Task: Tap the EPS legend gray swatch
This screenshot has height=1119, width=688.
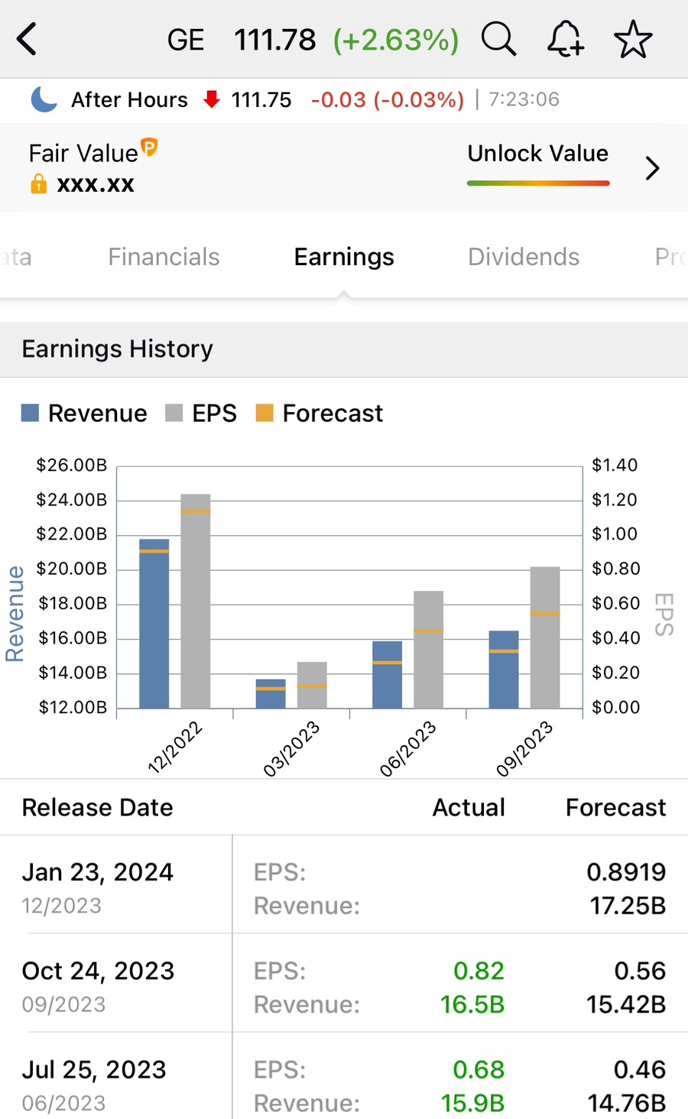Action: click(174, 414)
